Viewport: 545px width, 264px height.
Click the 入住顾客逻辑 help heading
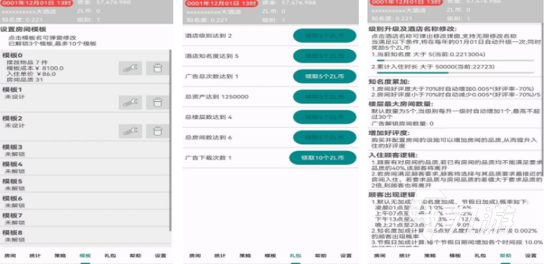point(393,155)
